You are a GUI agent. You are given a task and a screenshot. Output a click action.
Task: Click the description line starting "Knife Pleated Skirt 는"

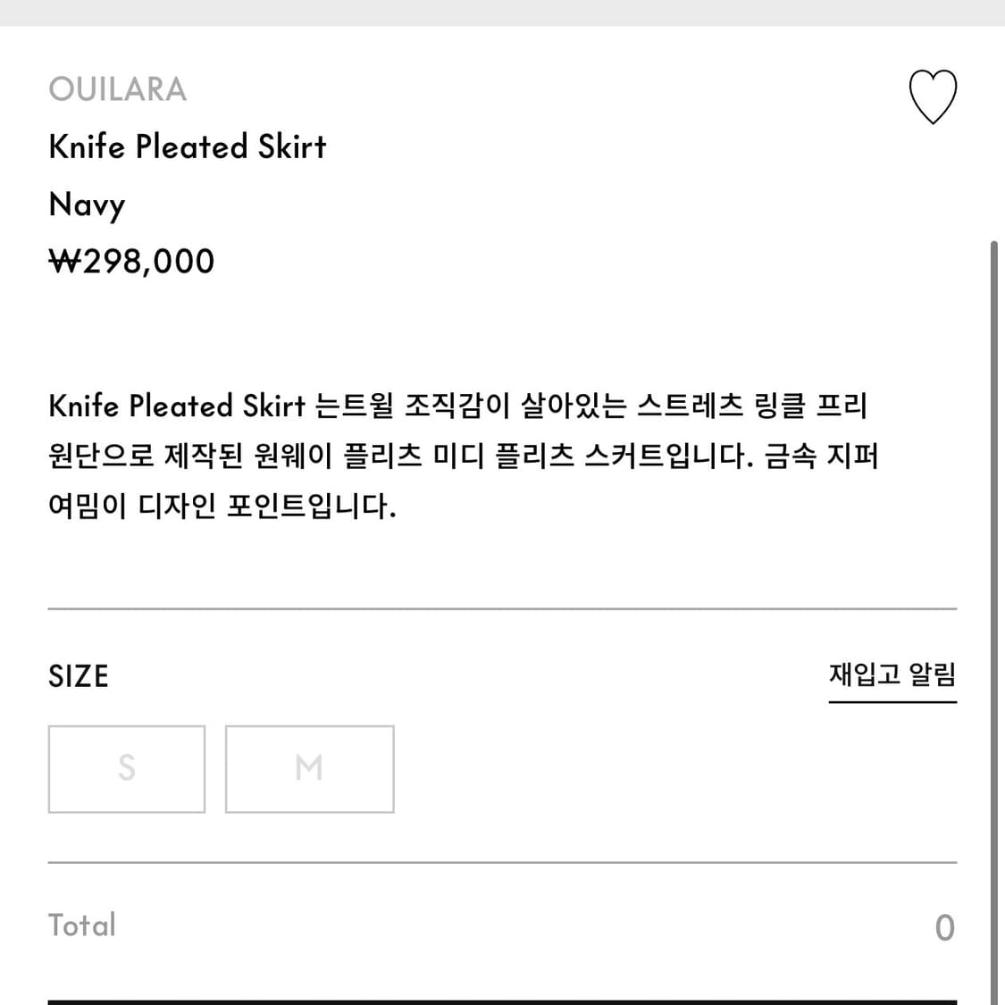tap(457, 406)
